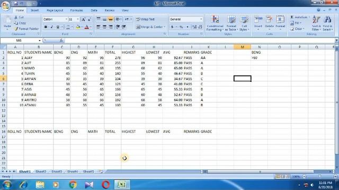Click the borders icon
Viewport: 339px width, 190px height.
(68, 27)
